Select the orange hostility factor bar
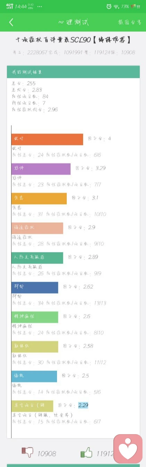This screenshot has height=467, width=146. click(47, 139)
